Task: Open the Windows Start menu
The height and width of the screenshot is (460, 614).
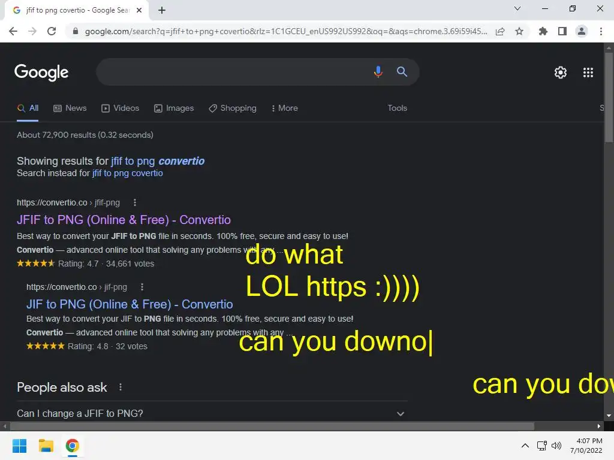Action: [x=20, y=446]
